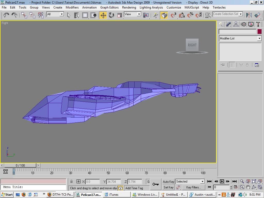Viewport: 264px width, 198px height.
Task: Activate the Select and Scale tool
Action: pyautogui.click(x=120, y=15)
